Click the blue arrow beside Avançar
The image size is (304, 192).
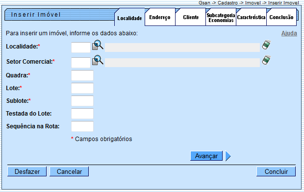(x=228, y=156)
